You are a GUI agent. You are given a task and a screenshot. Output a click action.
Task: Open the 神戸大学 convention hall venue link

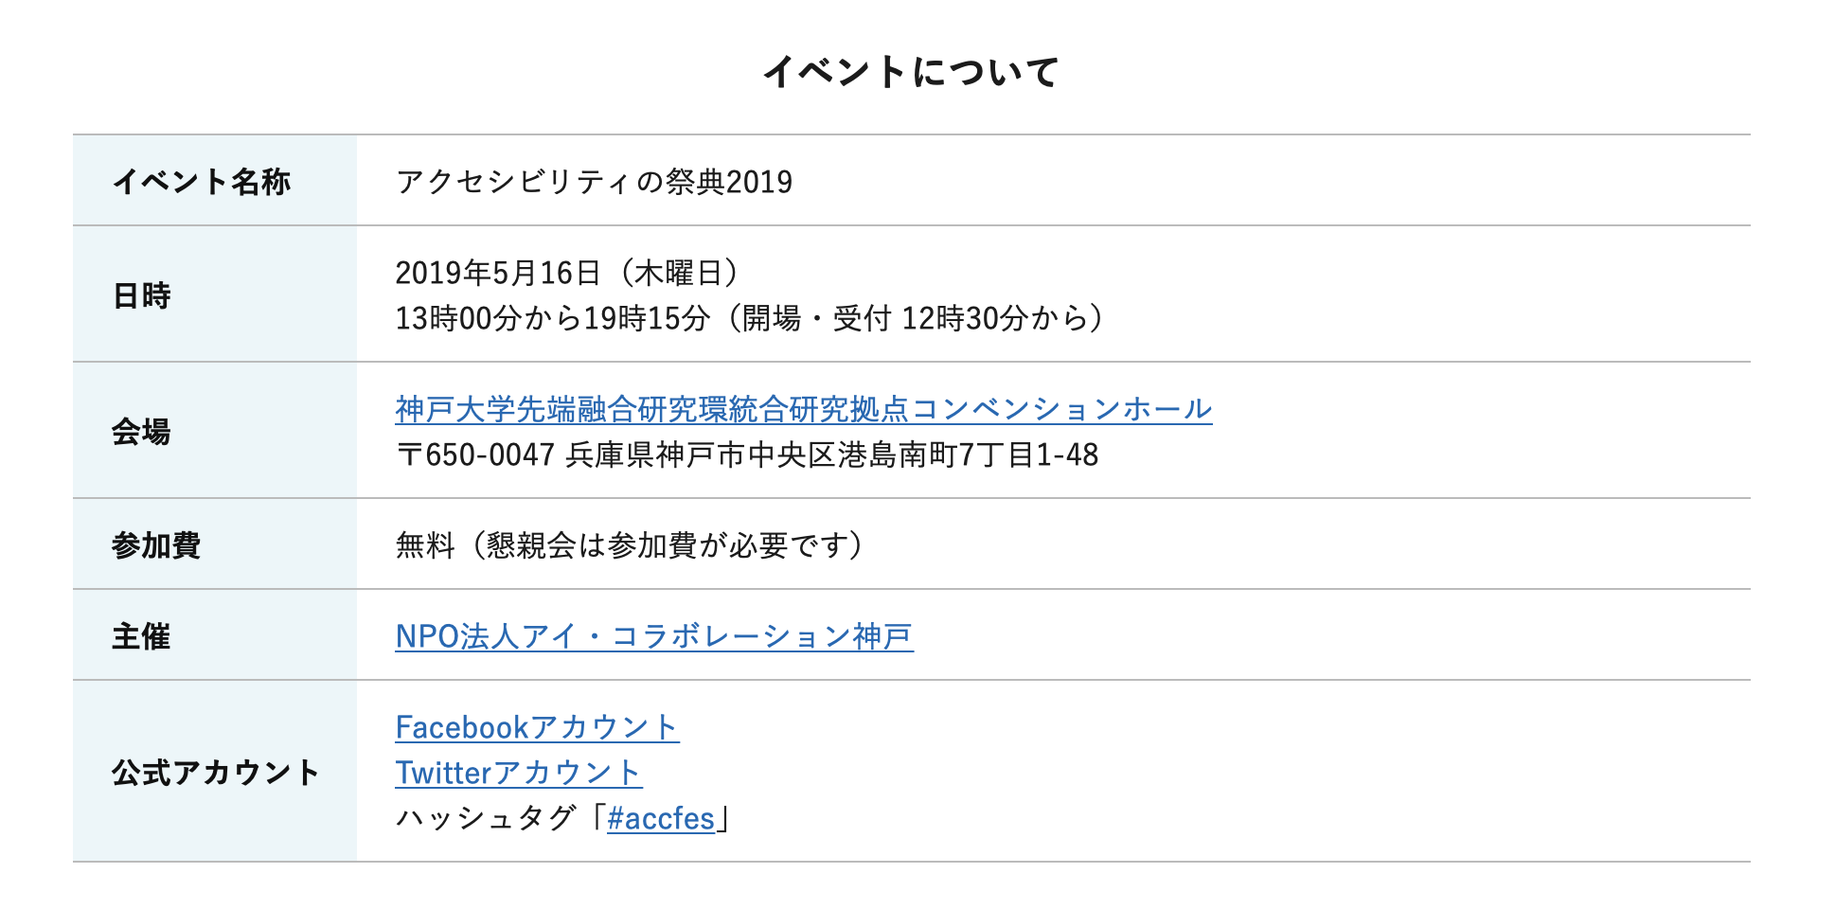(803, 409)
